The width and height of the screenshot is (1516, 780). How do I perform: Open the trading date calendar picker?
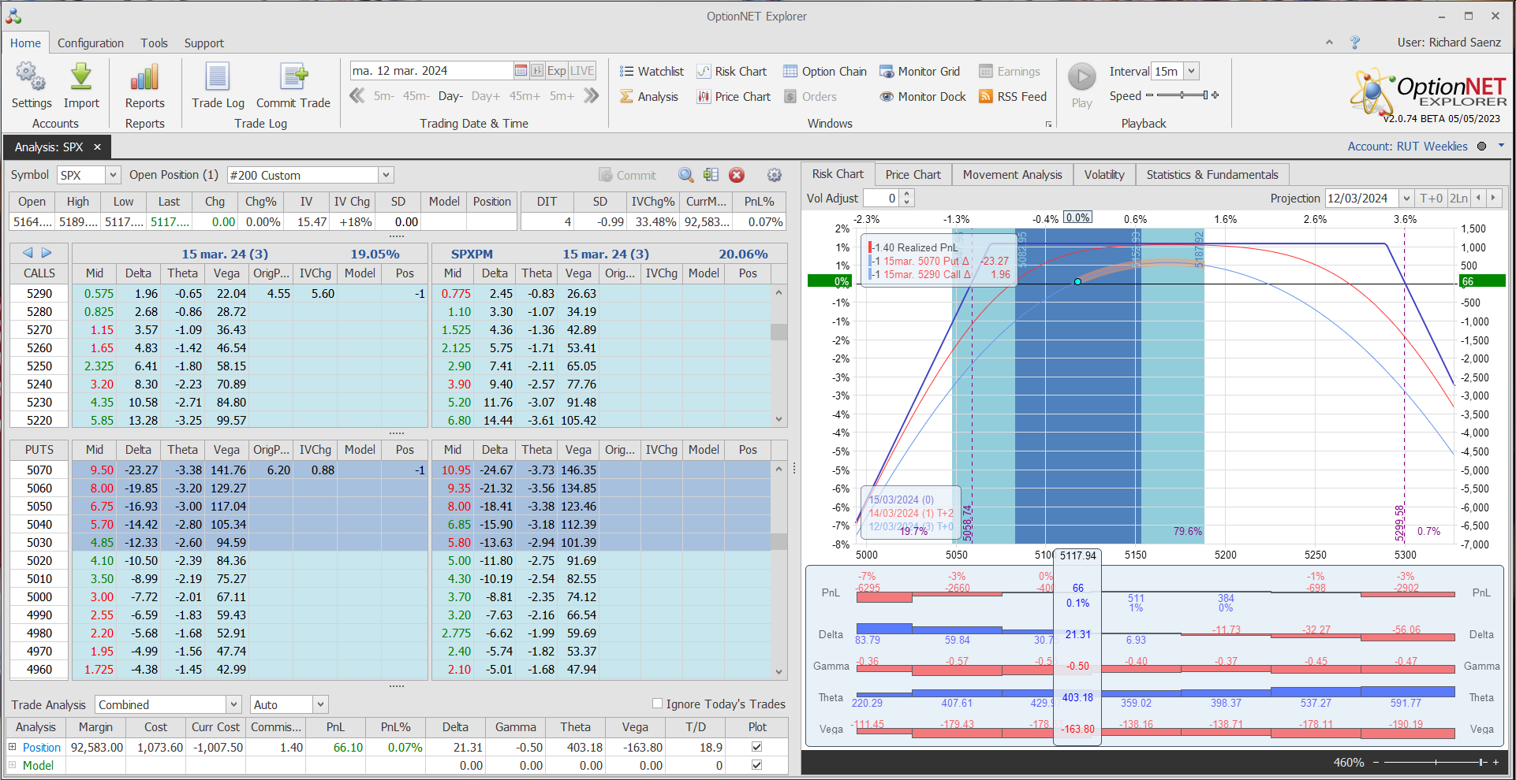pos(521,71)
